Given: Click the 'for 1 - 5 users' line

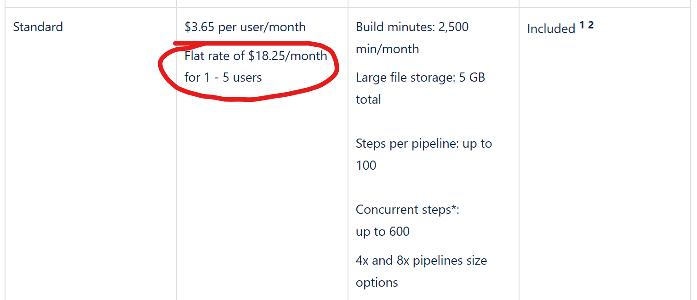Looking at the screenshot, I should [x=223, y=78].
